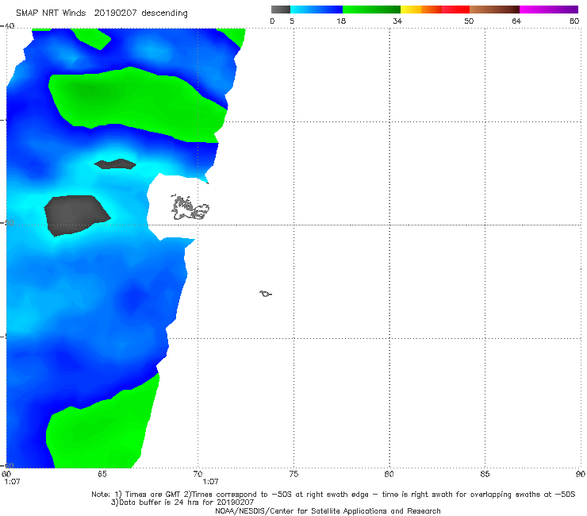The image size is (587, 516).
Task: Click the small dark gray patch near 65E
Action: point(115,164)
